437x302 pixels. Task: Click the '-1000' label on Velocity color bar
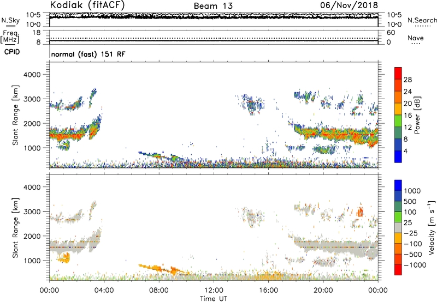(x=415, y=265)
